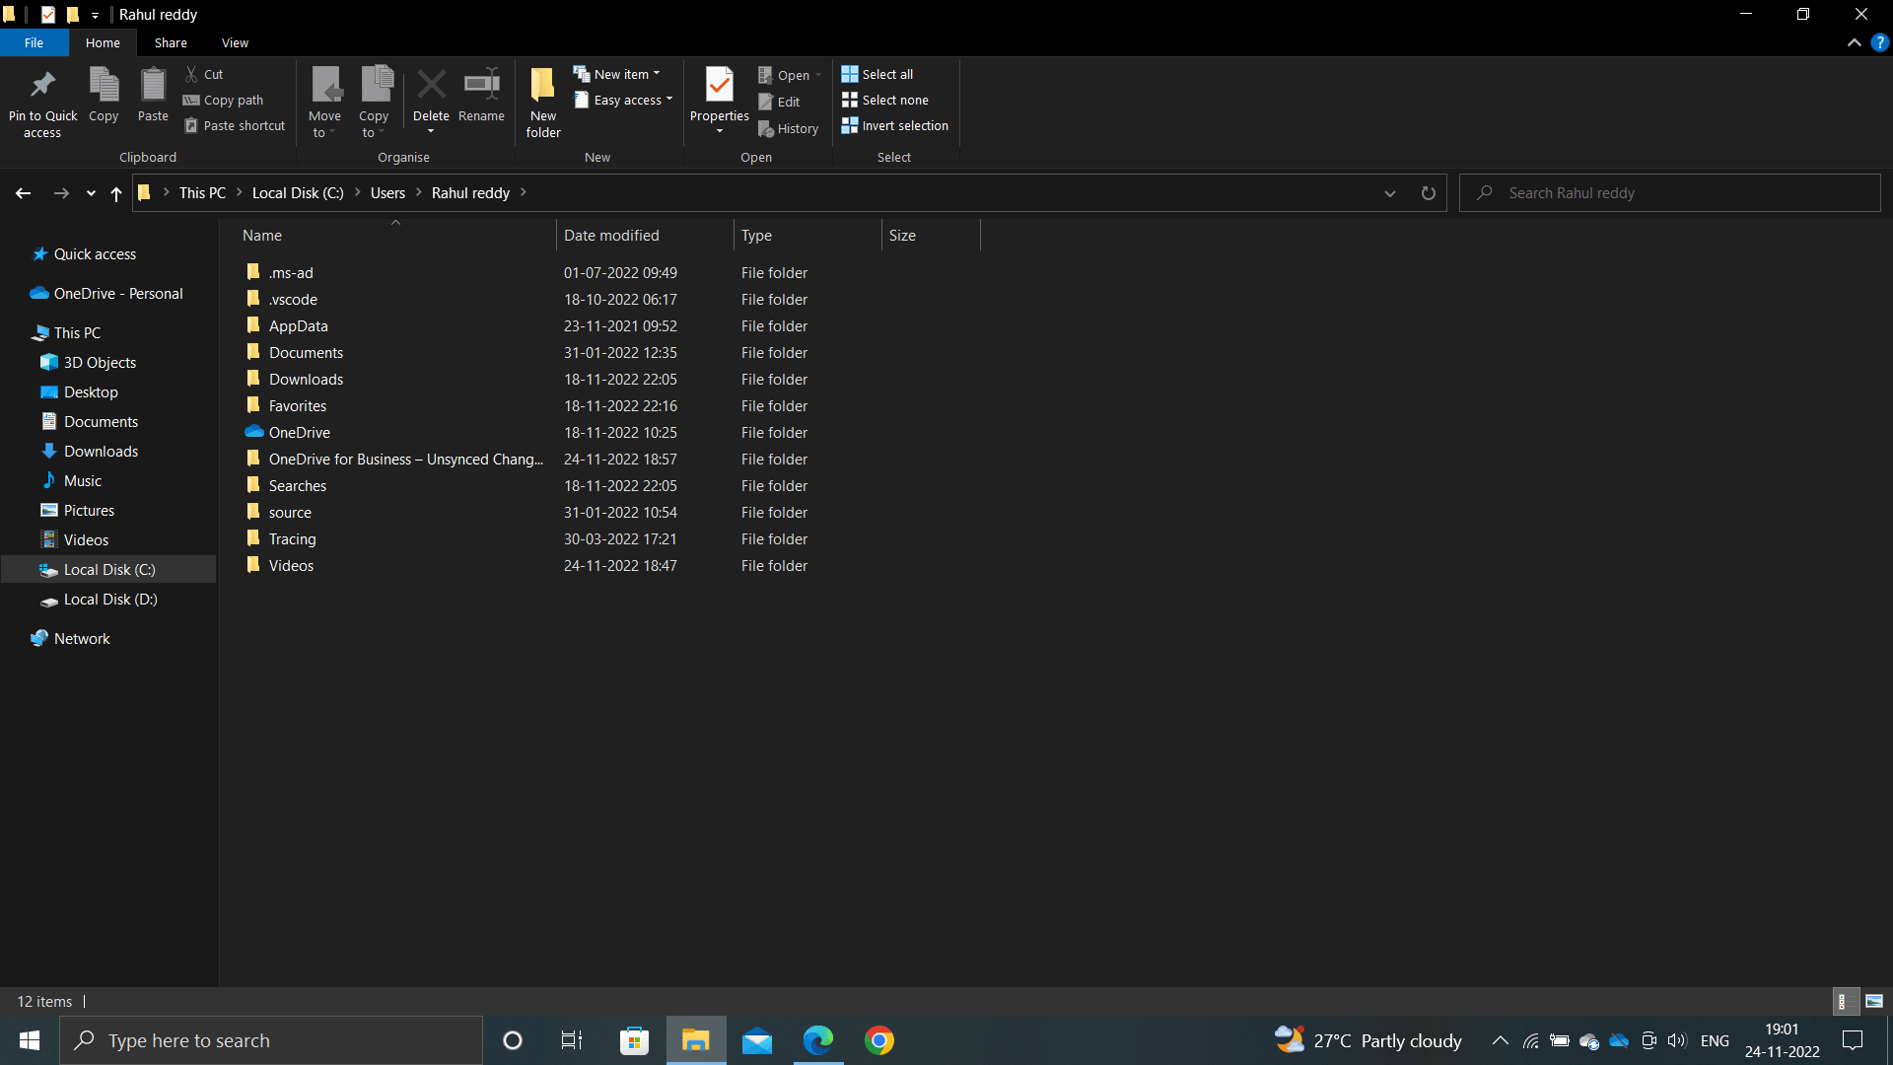1893x1065 pixels.
Task: Click Invert selection
Action: point(895,125)
